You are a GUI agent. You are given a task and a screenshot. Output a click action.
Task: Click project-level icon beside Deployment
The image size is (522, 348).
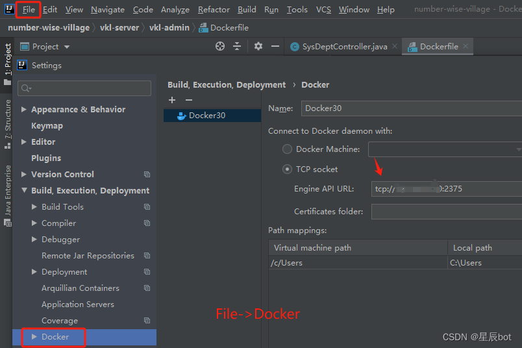tap(147, 272)
